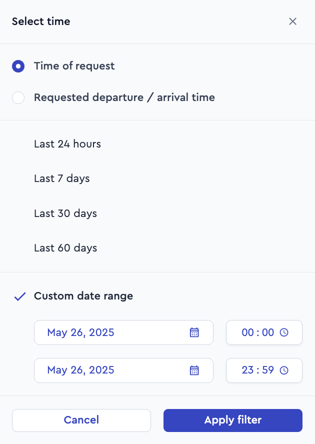Click the minutes value in start time field
The width and height of the screenshot is (315, 444).
coord(268,332)
